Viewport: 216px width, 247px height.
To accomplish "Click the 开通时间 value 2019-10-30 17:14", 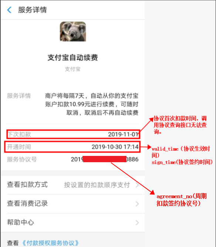I will 115,147.
